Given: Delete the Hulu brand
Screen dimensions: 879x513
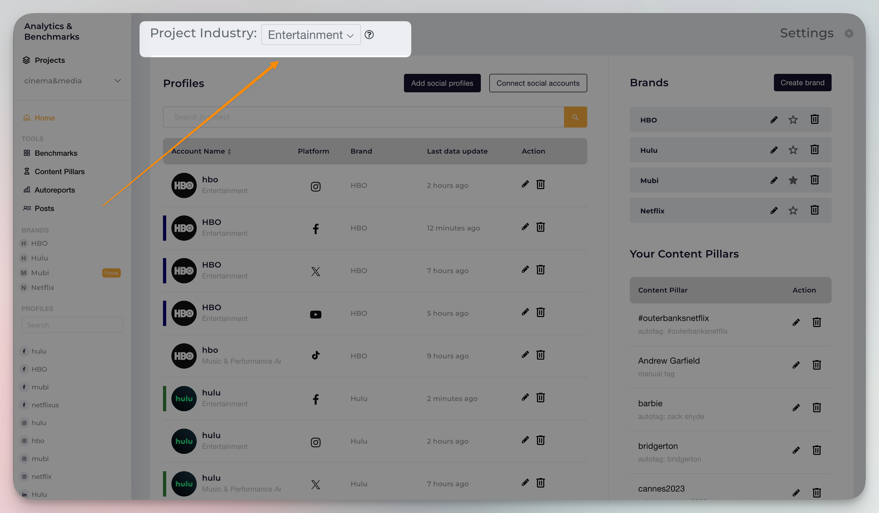Looking at the screenshot, I should (814, 150).
